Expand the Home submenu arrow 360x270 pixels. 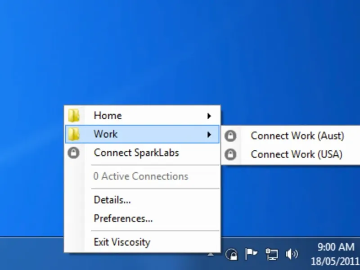209,116
